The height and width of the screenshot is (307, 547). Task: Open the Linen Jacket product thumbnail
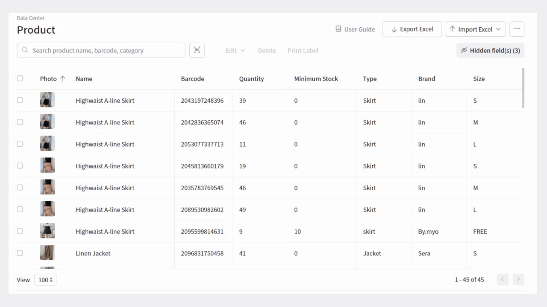(47, 253)
